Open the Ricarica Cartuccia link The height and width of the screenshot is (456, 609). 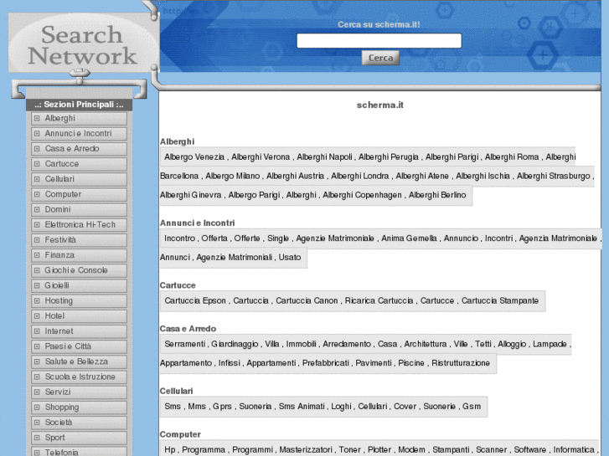tap(379, 300)
